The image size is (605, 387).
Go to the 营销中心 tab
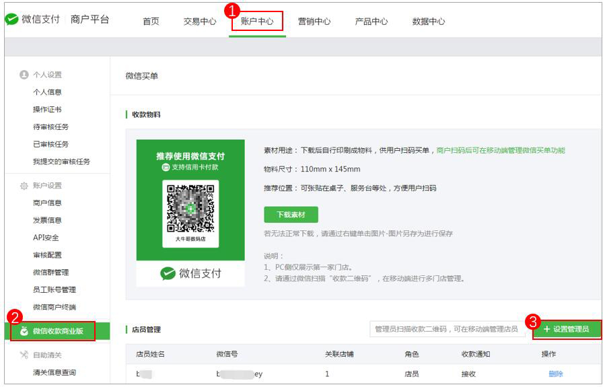[x=314, y=22]
